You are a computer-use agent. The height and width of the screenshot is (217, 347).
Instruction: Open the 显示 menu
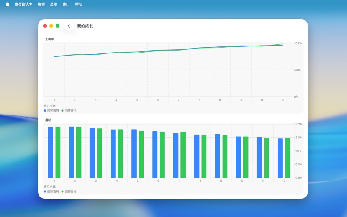53,4
